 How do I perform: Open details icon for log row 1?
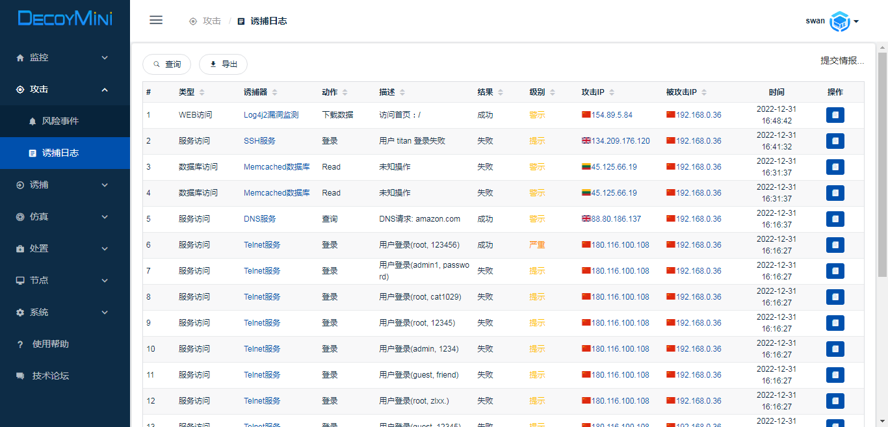(x=835, y=115)
